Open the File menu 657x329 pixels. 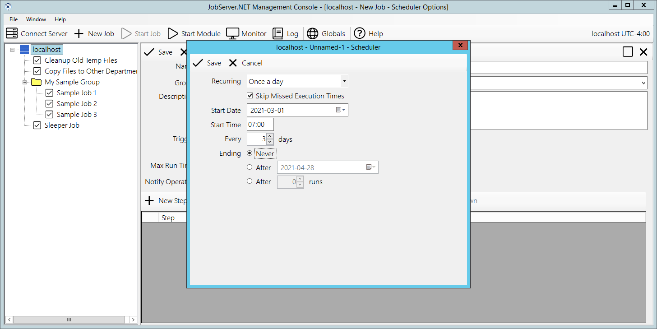[x=14, y=19]
